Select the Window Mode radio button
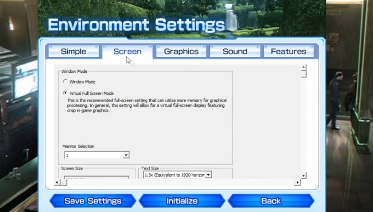This screenshot has width=373, height=212. pyautogui.click(x=65, y=81)
